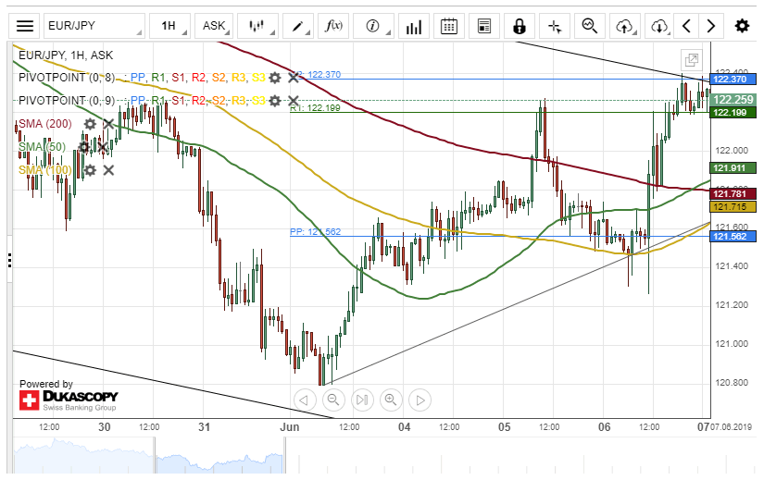This screenshot has height=480, width=764.
Task: Pop out chart into separate window
Action: (692, 60)
